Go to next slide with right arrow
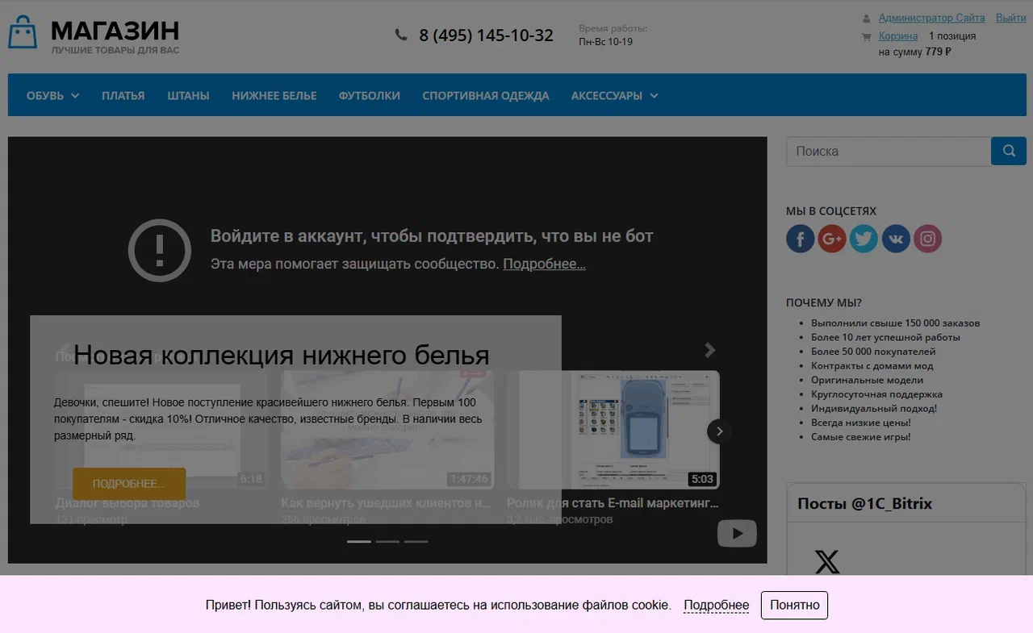 click(x=710, y=350)
